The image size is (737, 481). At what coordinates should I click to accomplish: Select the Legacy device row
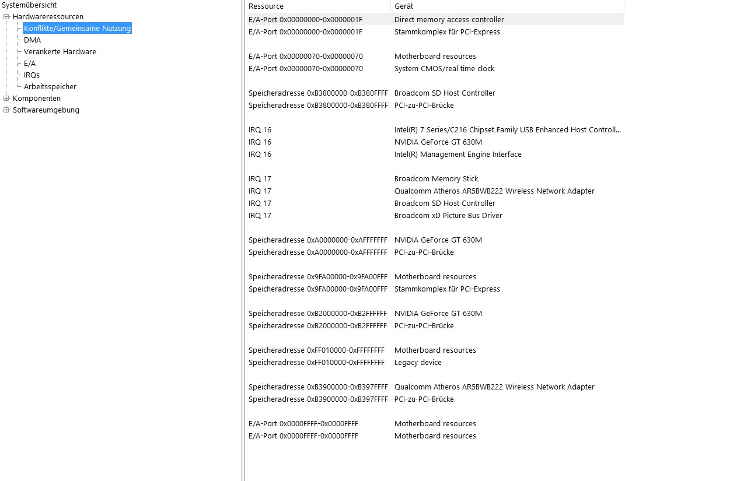[x=435, y=363]
